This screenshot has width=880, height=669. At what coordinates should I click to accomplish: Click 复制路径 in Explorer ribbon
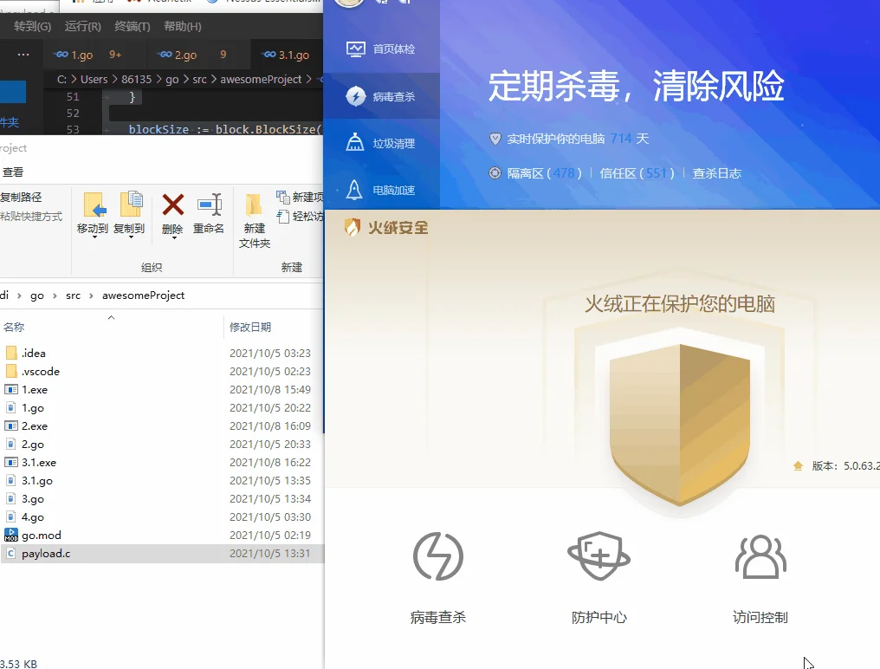click(22, 198)
